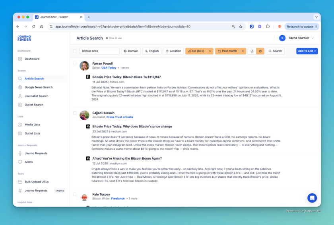
Task: Click the Bulk Upload URLs folder icon
Action: pos(20,182)
